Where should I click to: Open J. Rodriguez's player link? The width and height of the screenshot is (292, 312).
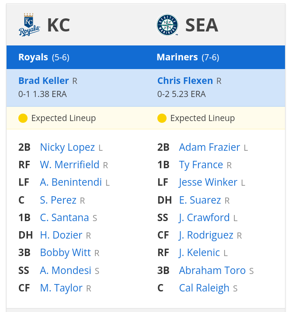tap(206, 235)
